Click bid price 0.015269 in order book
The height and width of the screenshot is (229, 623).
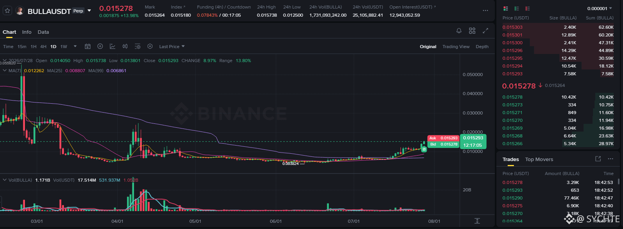(x=512, y=128)
